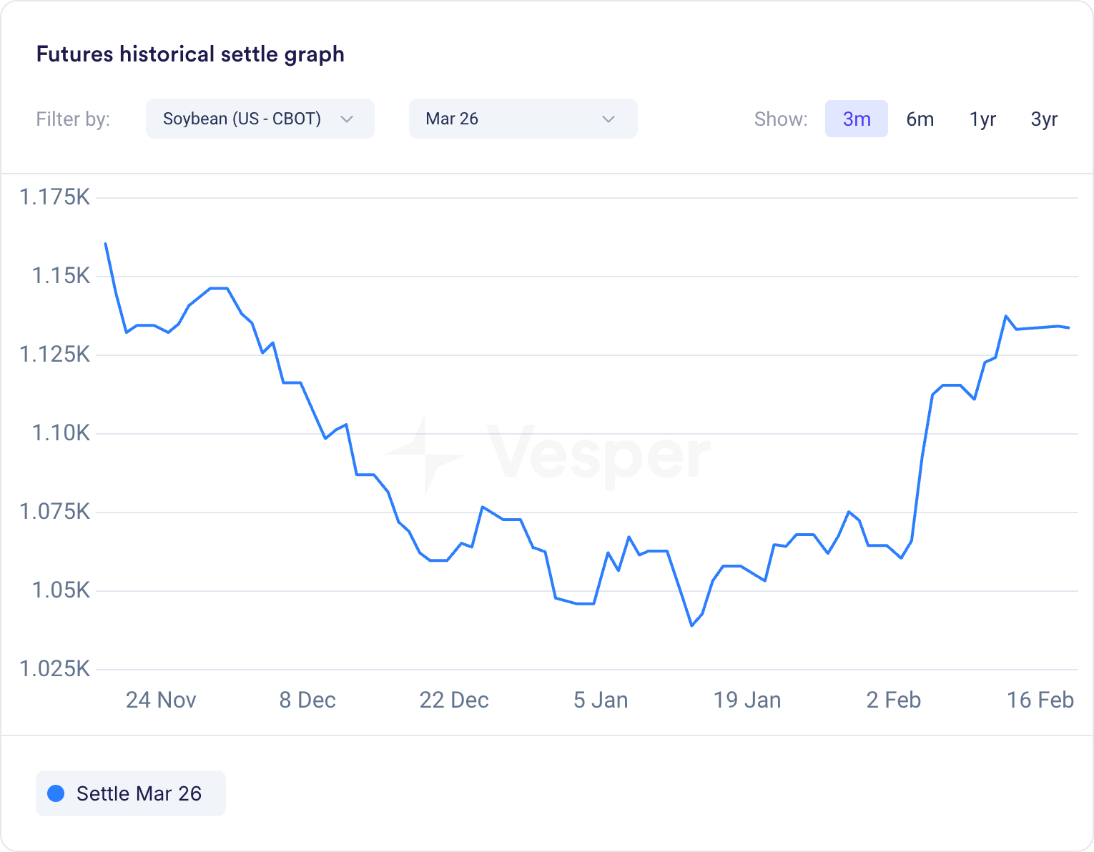Show the 1yr time range
1094x852 pixels.
click(982, 119)
